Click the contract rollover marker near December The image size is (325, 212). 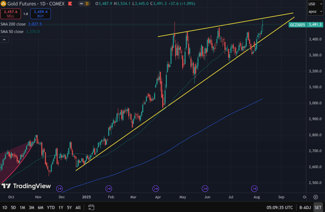coord(59,189)
